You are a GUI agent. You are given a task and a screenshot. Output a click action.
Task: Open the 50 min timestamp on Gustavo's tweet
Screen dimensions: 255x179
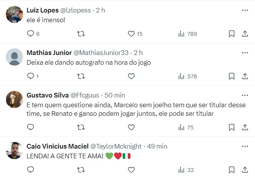[x=114, y=95]
